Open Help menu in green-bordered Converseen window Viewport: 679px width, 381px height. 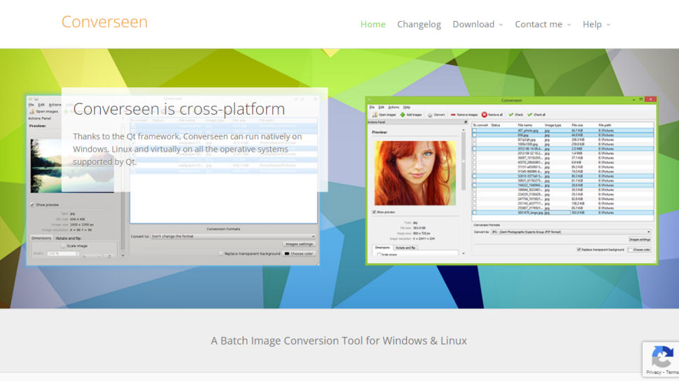tap(407, 107)
